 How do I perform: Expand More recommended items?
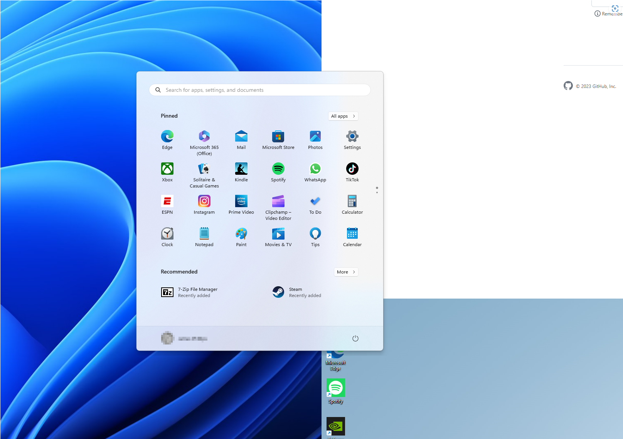(x=345, y=272)
